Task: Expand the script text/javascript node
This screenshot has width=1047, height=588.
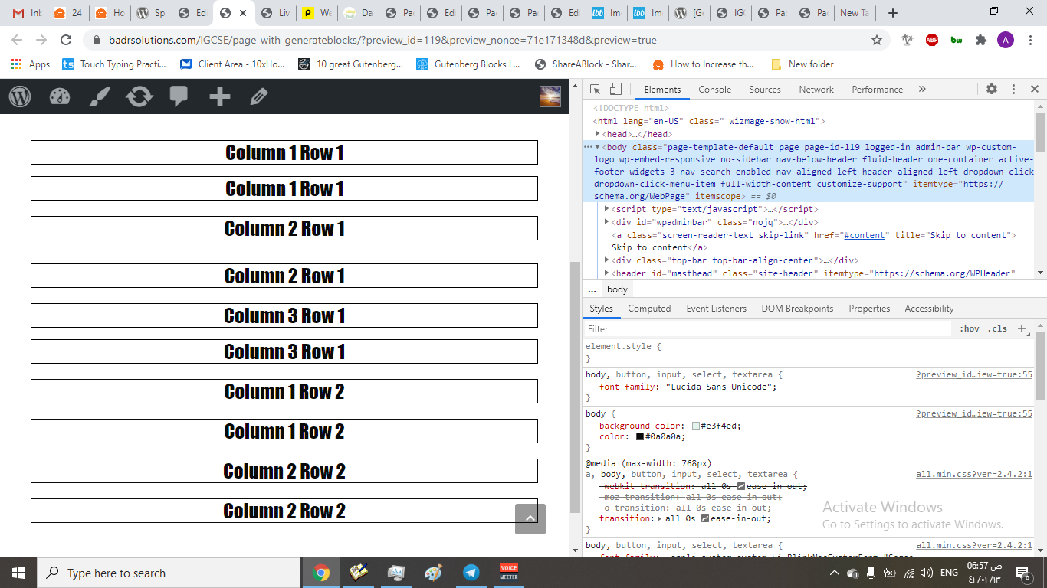Action: click(607, 209)
